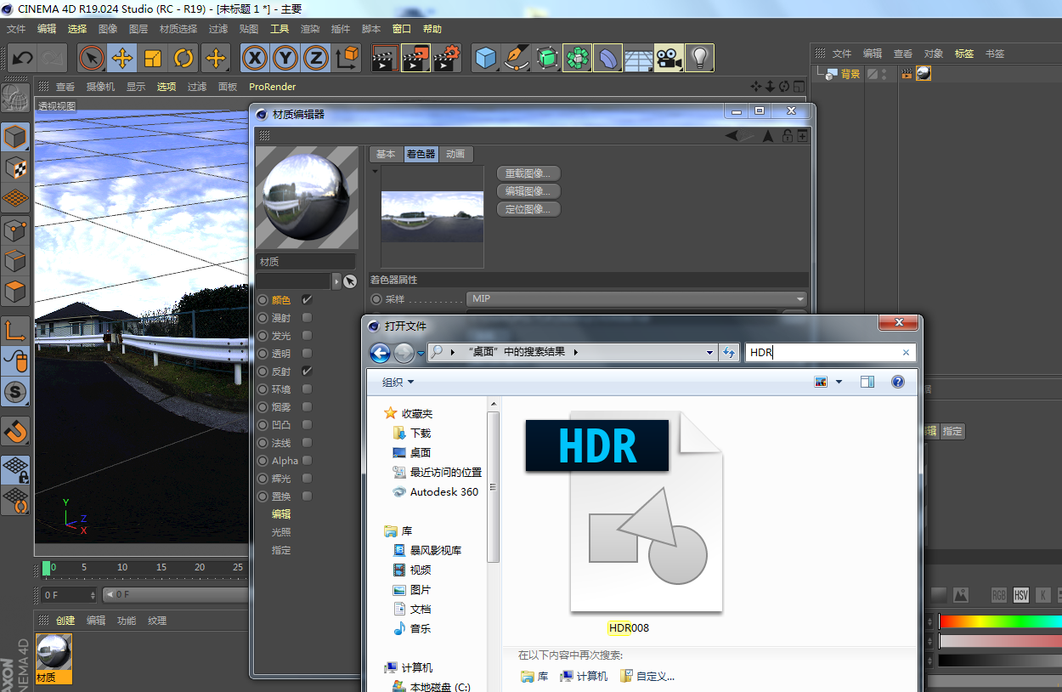This screenshot has width=1062, height=692.
Task: Select the Move tool in top toolbar
Action: (x=122, y=59)
